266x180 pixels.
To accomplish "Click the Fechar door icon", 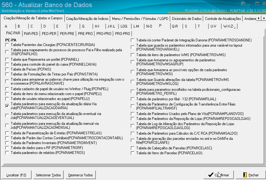I will point(245,175).
